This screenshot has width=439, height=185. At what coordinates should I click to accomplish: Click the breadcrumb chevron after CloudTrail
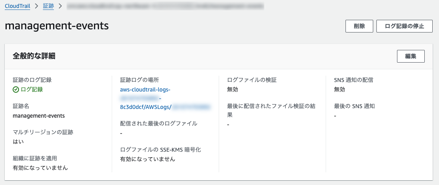click(x=37, y=6)
